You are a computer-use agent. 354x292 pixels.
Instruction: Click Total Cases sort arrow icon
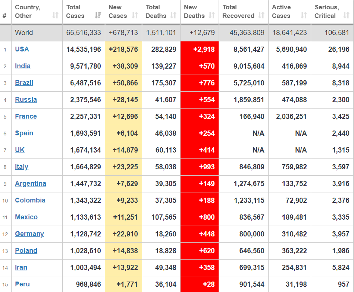point(98,16)
